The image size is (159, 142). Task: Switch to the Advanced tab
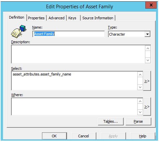pyautogui.click(x=56, y=18)
